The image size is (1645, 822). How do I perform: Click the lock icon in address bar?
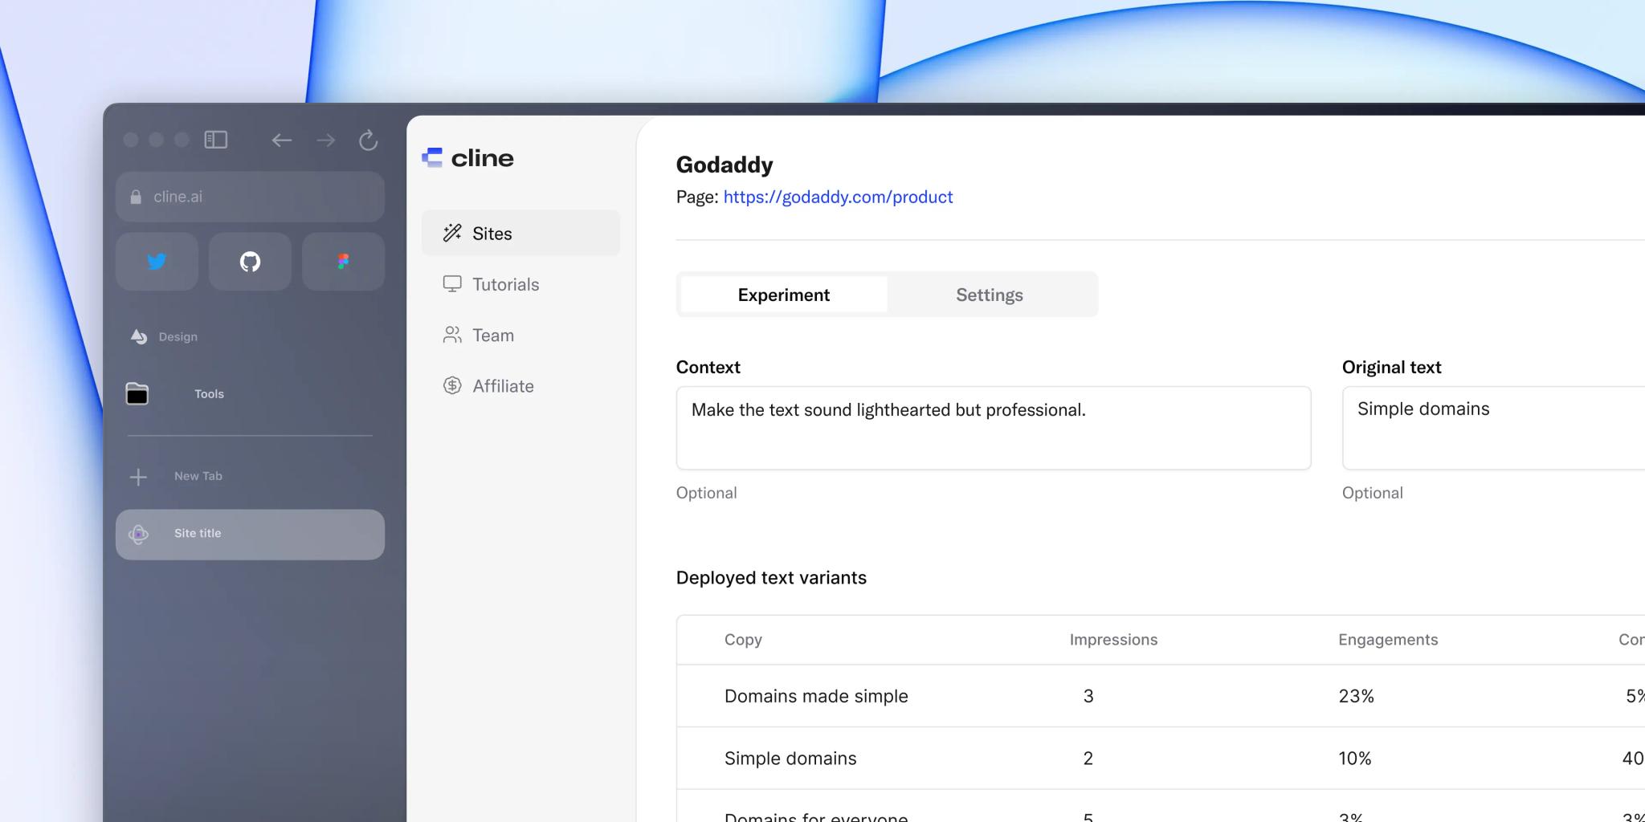pos(136,197)
